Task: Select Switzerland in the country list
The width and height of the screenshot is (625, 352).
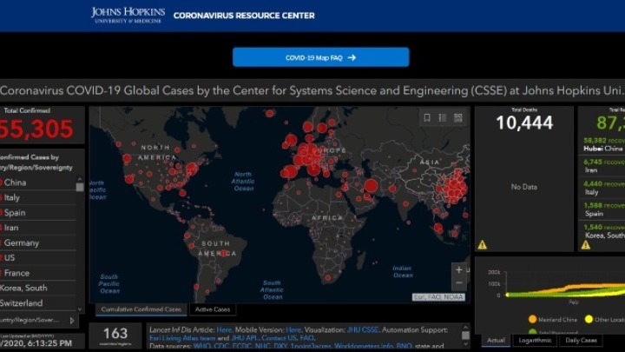Action: click(38, 303)
